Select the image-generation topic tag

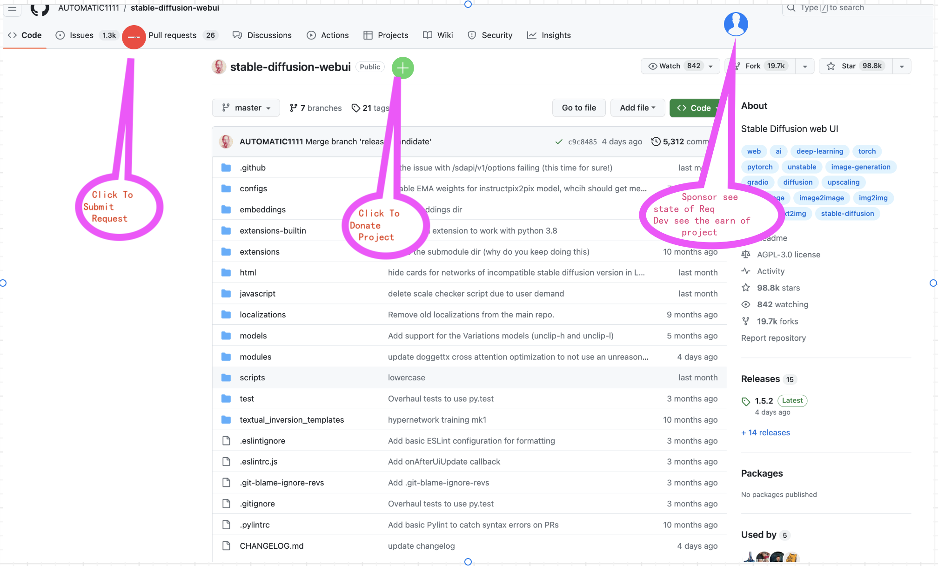click(861, 167)
